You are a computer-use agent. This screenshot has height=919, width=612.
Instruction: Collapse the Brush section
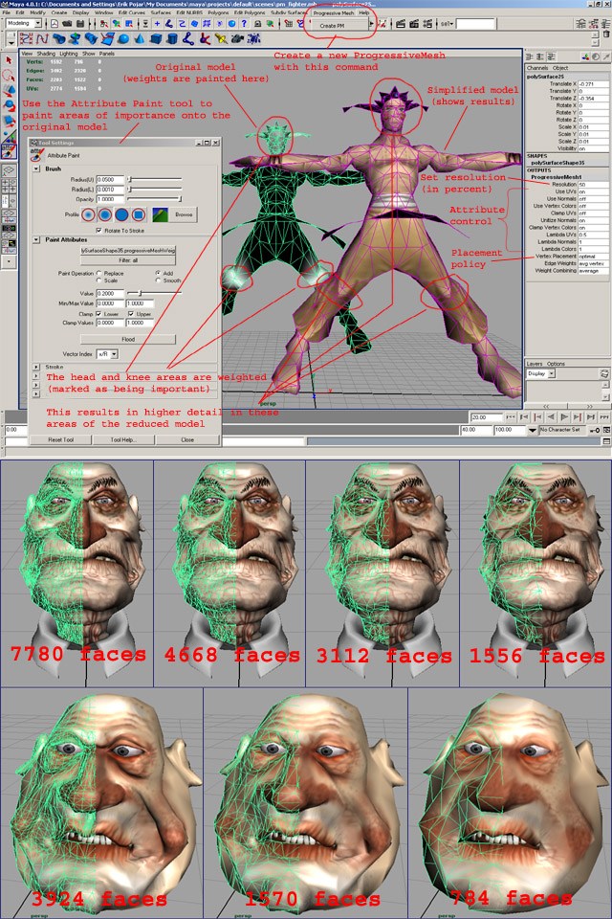36,168
